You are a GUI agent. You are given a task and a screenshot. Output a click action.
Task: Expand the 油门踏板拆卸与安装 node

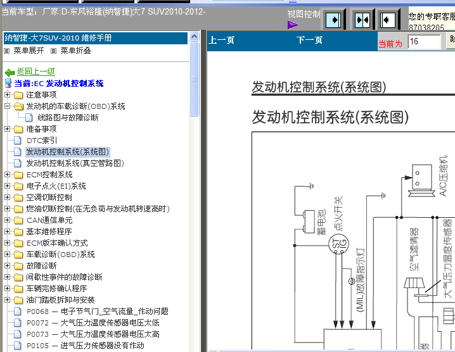tap(8, 300)
